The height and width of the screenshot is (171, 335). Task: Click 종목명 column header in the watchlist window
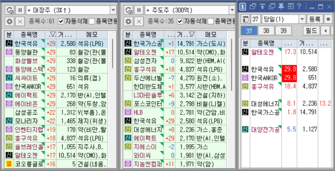click(266, 43)
